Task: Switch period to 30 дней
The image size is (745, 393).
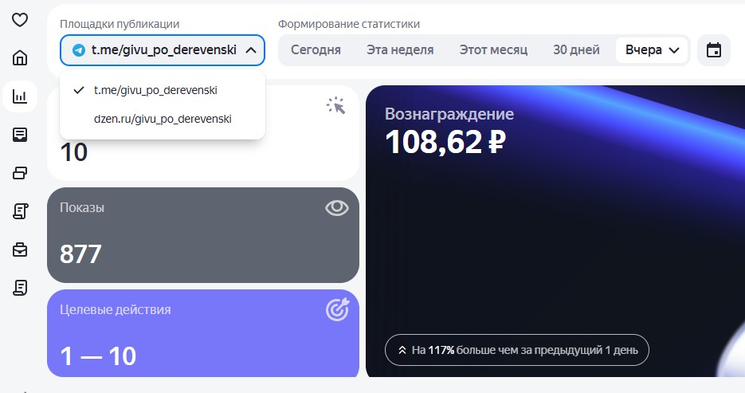Action: pyautogui.click(x=576, y=50)
